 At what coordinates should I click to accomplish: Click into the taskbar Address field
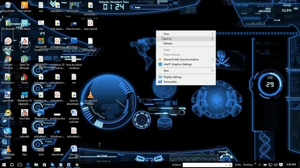tap(203, 165)
